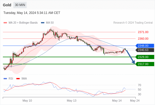Click the 2360.00 resistance level label

coord(143,39)
